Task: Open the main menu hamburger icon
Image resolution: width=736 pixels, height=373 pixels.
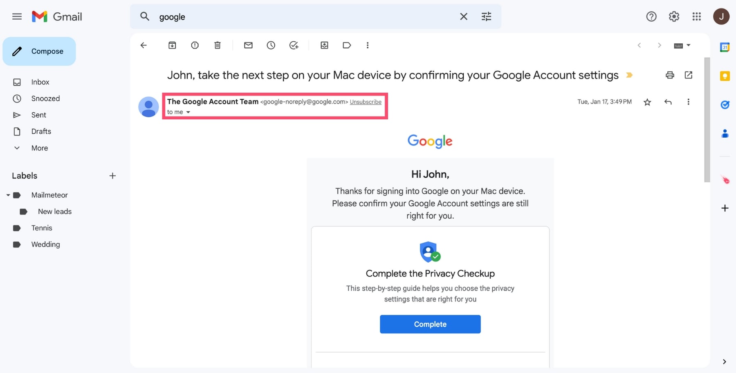Action: (x=17, y=17)
